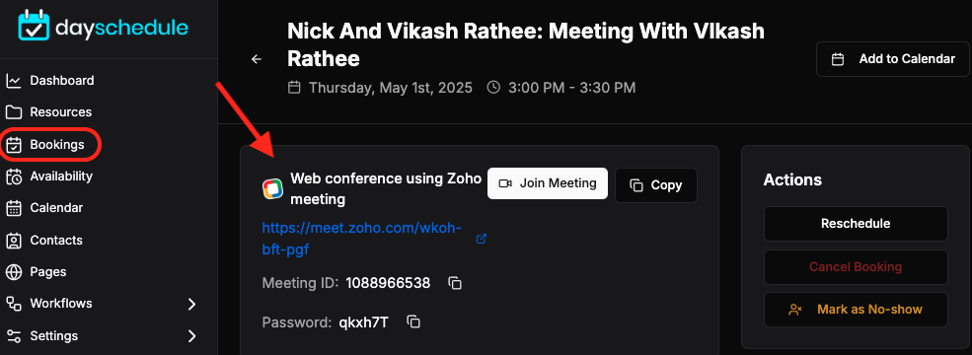Select the Reschedule action

tap(856, 224)
